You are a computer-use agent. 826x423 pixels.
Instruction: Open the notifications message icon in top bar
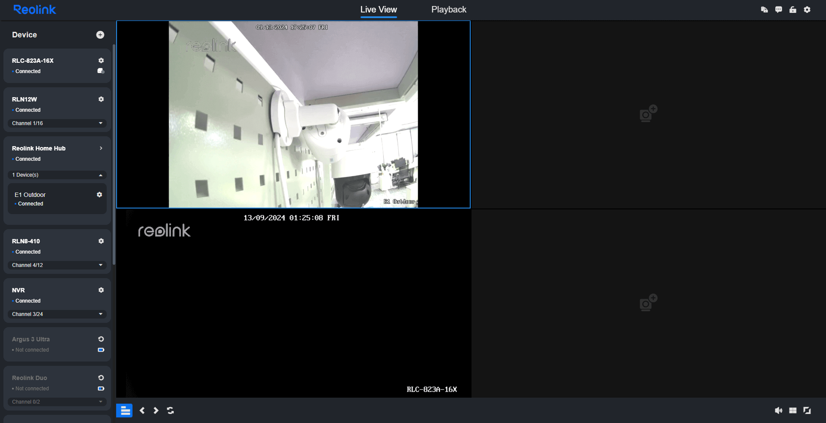point(764,9)
